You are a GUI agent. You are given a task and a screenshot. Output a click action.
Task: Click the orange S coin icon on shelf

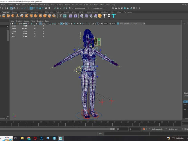click(x=100, y=16)
